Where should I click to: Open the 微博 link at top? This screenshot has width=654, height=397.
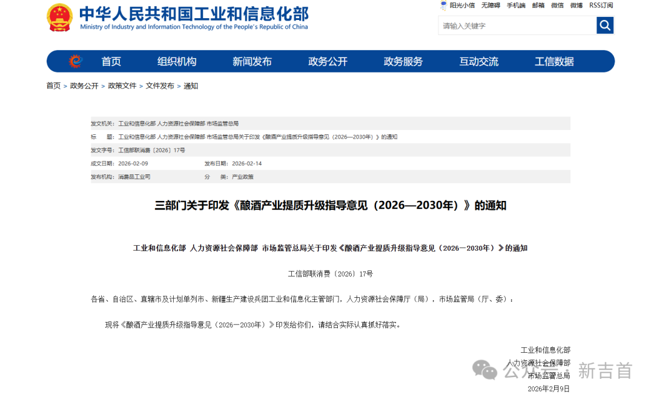tap(576, 5)
